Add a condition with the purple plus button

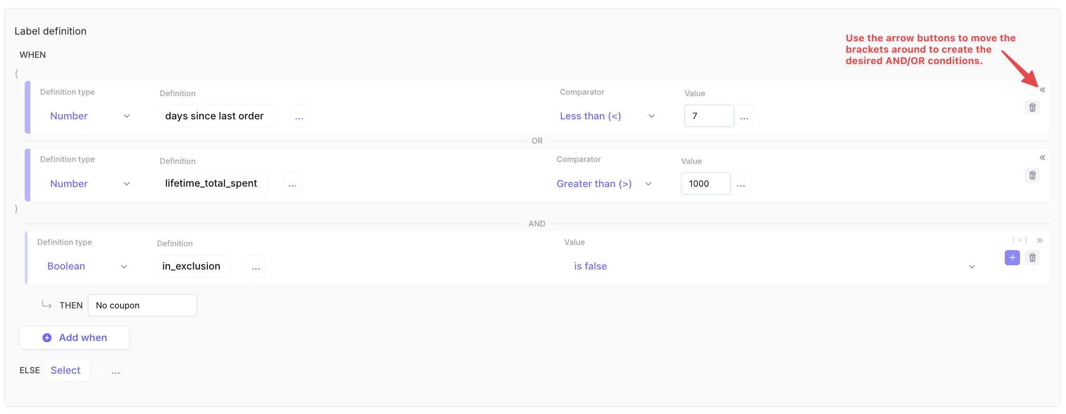(1012, 258)
